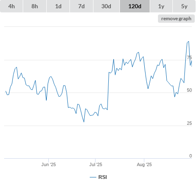
Task: Show the 1d time range
Action: click(x=58, y=6)
